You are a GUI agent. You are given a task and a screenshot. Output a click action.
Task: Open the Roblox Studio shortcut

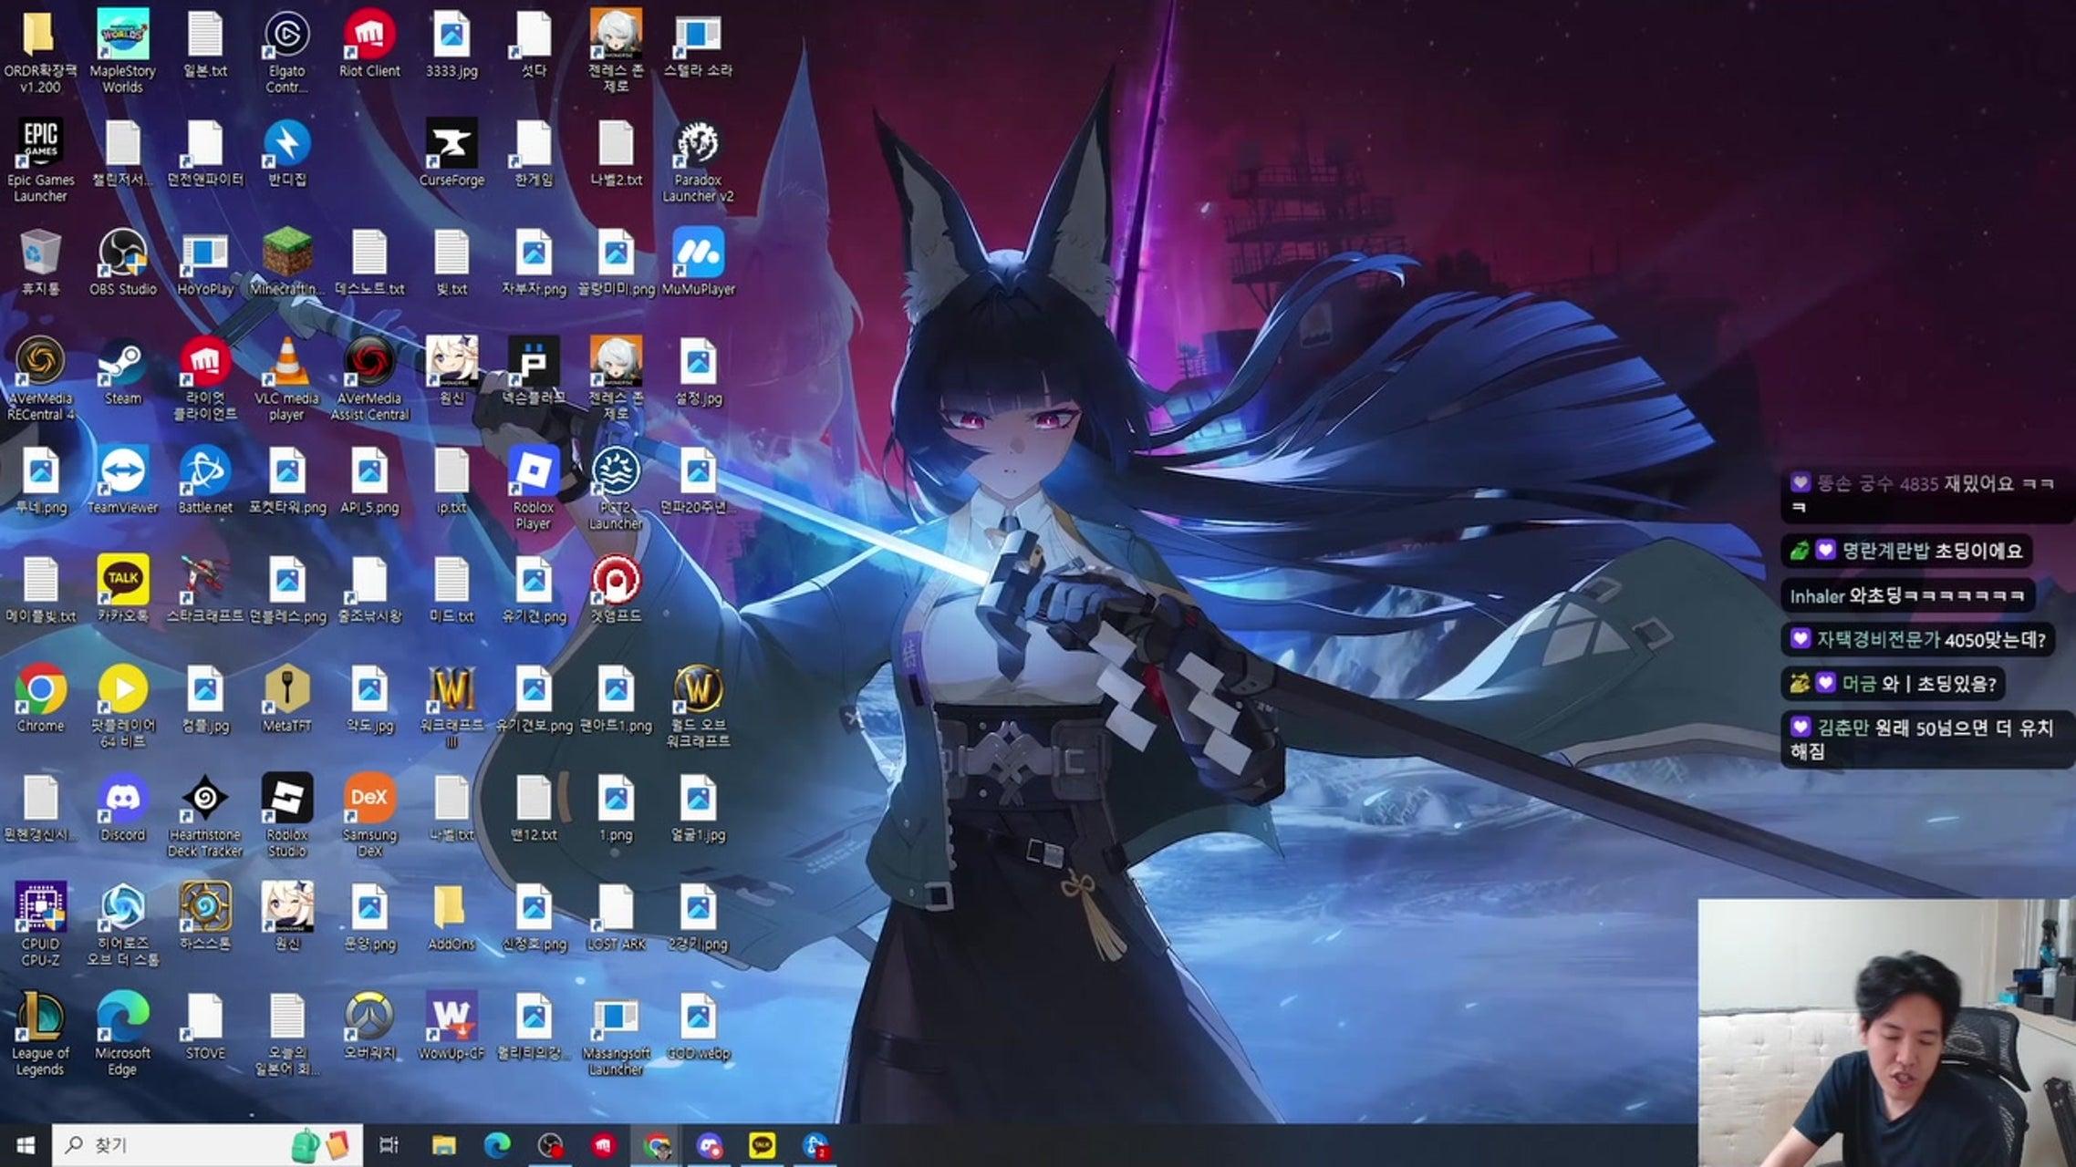(286, 800)
